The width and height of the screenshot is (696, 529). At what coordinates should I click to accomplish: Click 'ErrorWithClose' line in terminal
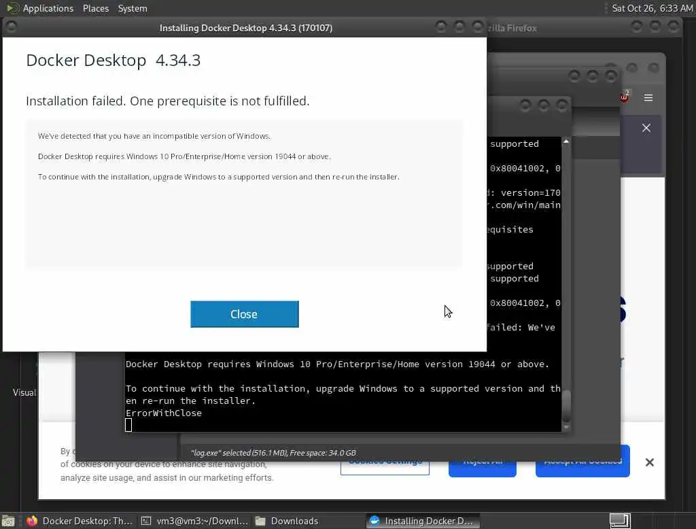(164, 413)
